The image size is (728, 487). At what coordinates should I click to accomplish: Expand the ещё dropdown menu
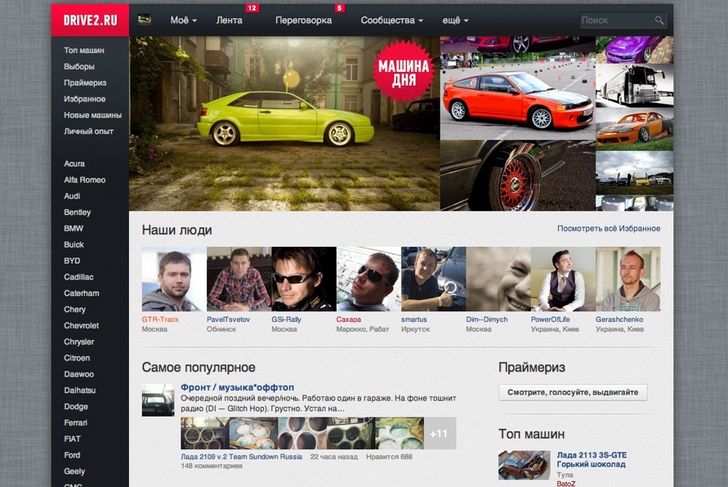(x=455, y=20)
